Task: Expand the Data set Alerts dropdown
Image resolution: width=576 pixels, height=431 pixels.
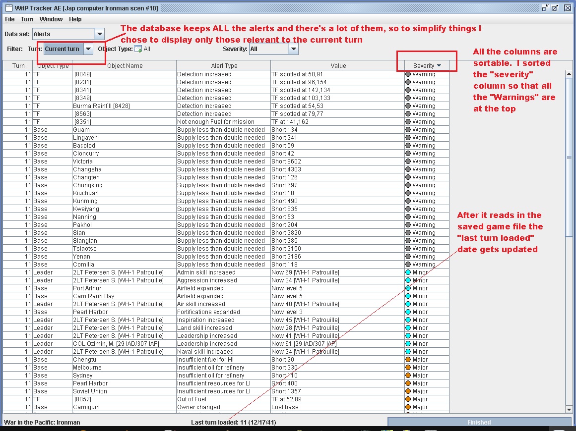Action: click(100, 34)
